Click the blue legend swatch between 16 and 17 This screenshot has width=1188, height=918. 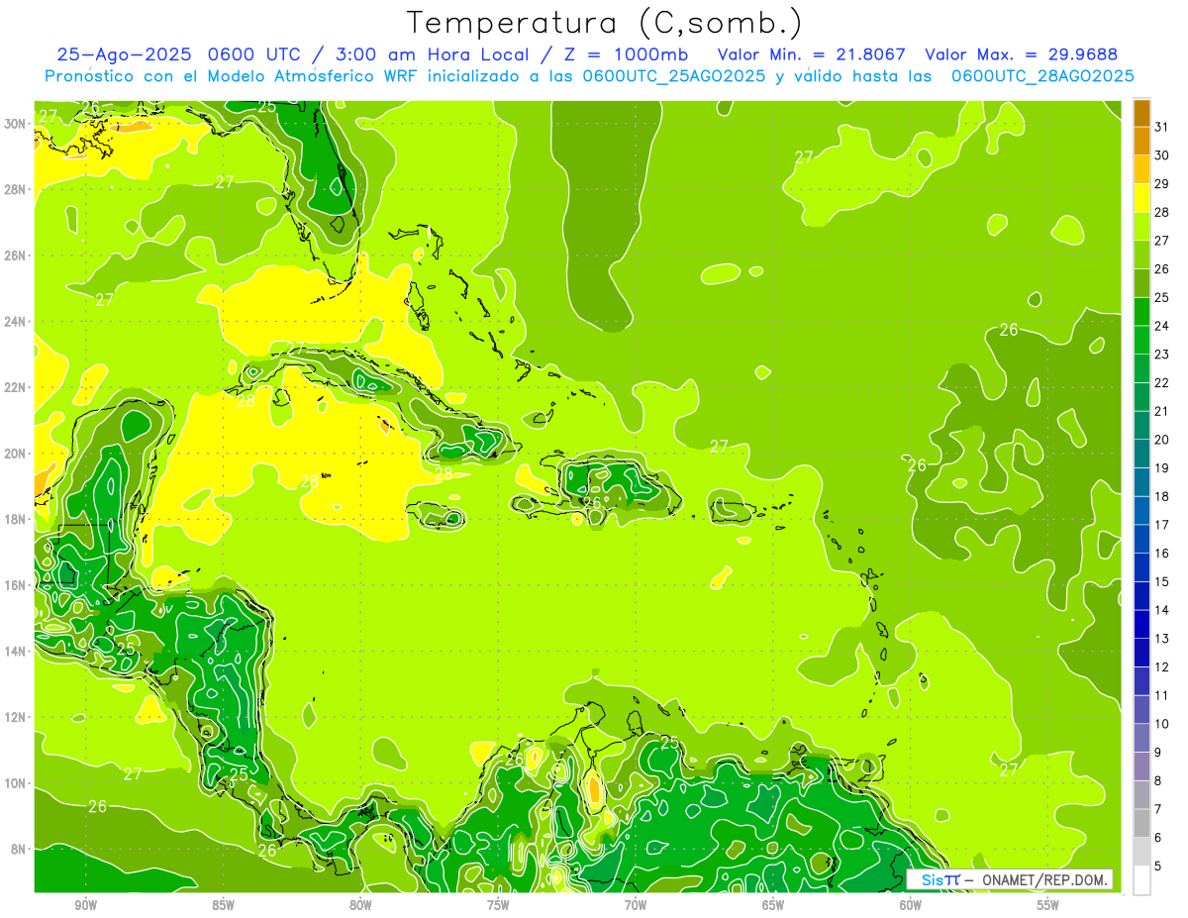pos(1141,539)
